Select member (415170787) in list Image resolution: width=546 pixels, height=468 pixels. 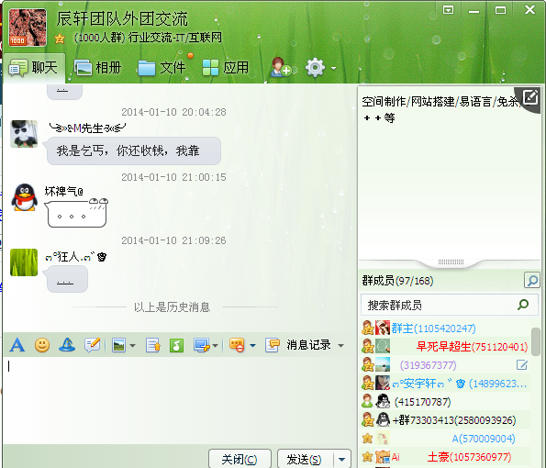pos(445,402)
